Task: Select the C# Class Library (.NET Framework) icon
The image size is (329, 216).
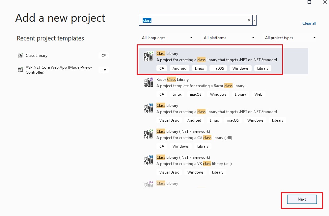Action: point(148,134)
